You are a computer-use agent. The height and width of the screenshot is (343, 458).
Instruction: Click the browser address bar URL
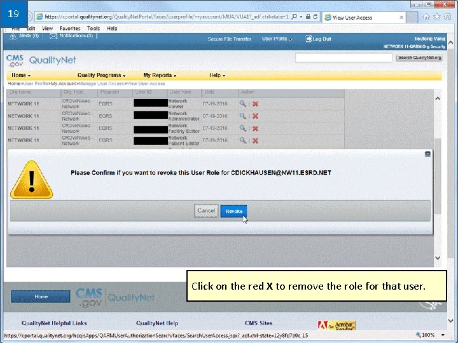tap(167, 17)
